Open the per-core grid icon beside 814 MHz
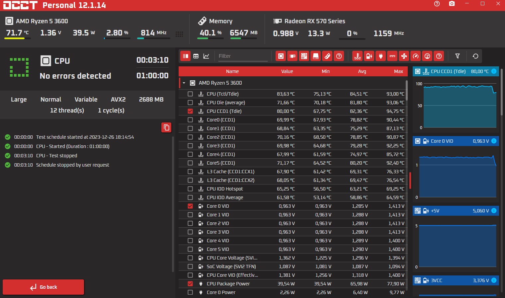 (x=179, y=34)
